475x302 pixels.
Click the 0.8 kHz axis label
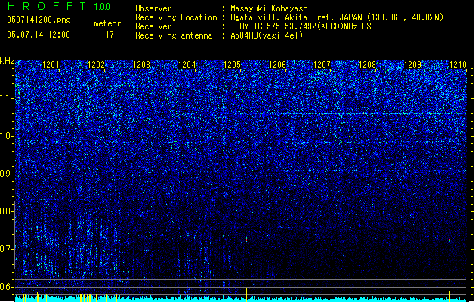pos(6,211)
